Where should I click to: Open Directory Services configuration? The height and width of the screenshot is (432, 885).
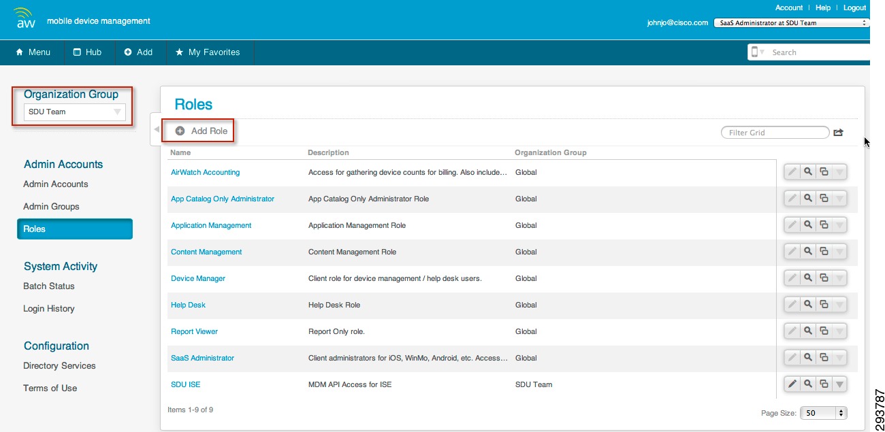59,366
